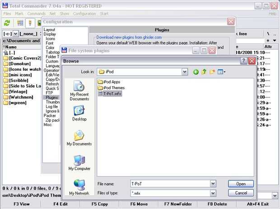Open the [Vintage] folder
The width and height of the screenshot is (280, 209).
pos(15,91)
